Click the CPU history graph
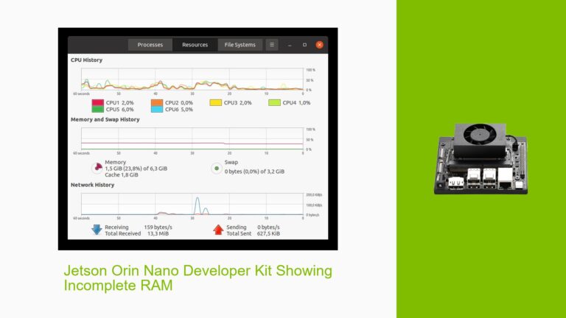Image resolution: width=566 pixels, height=318 pixels. [192, 79]
